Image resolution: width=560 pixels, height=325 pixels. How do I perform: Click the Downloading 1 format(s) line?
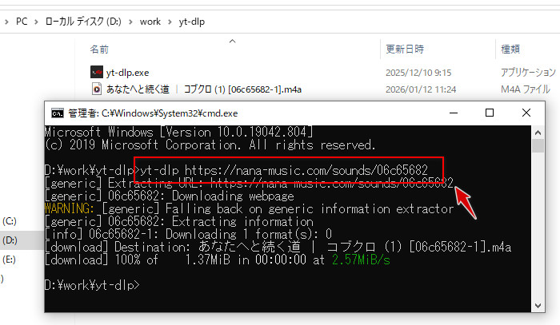(188, 235)
